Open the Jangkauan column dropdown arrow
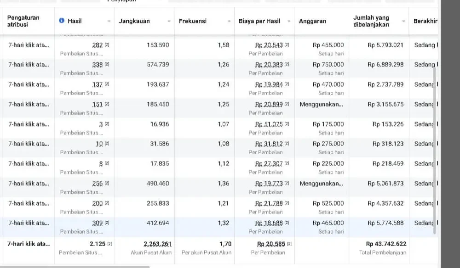Screen dimensions: 460x268 169,22
